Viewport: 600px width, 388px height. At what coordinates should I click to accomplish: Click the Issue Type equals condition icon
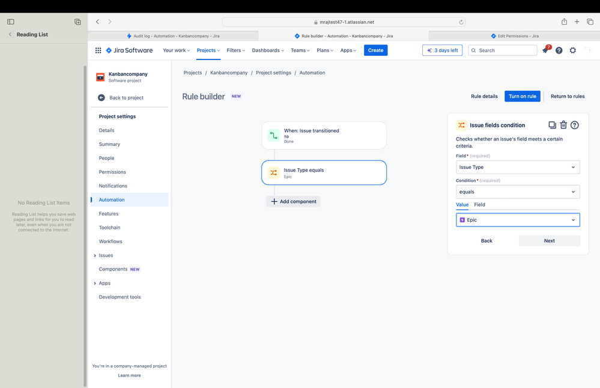pos(274,172)
